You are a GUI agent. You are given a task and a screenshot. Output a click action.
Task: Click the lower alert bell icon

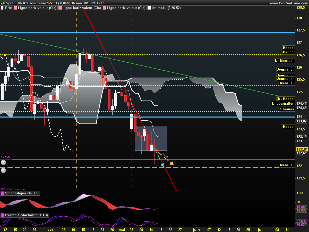[x=3, y=170]
